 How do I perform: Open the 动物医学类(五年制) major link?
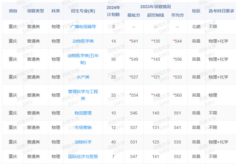coord(83,59)
